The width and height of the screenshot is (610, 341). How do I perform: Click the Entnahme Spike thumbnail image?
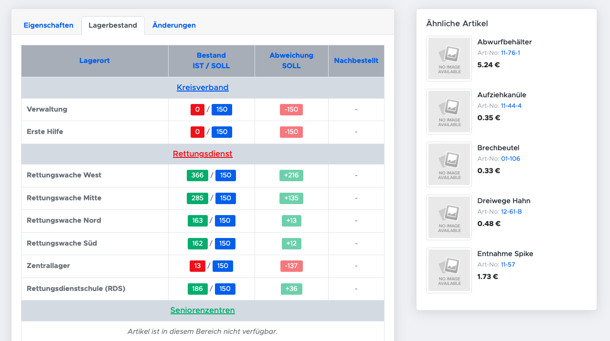(449, 270)
